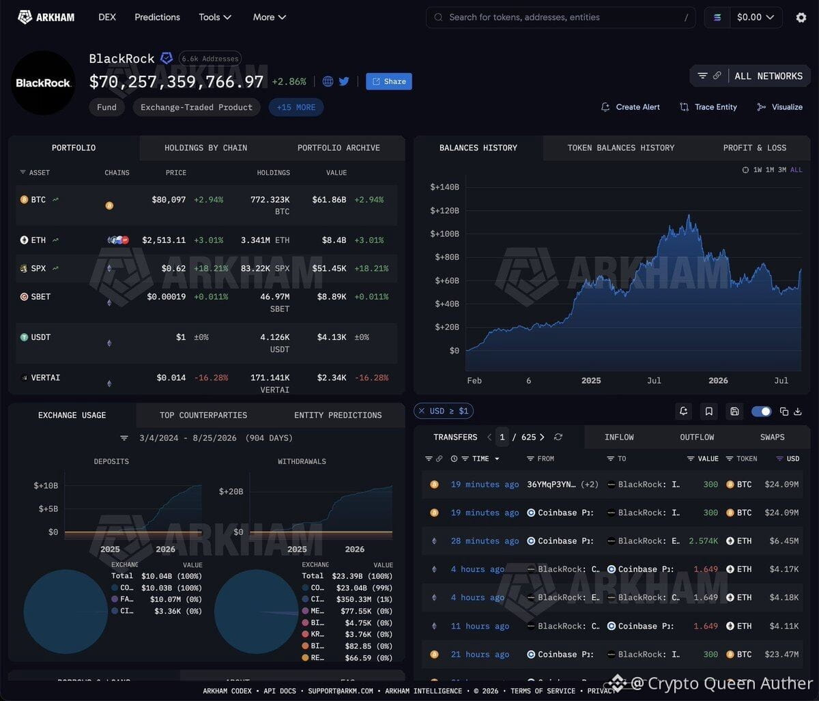The height and width of the screenshot is (701, 819).
Task: Click the bookmark icon above transfers
Action: [x=709, y=411]
